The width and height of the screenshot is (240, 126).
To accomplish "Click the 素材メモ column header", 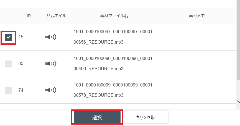I will point(197,16).
